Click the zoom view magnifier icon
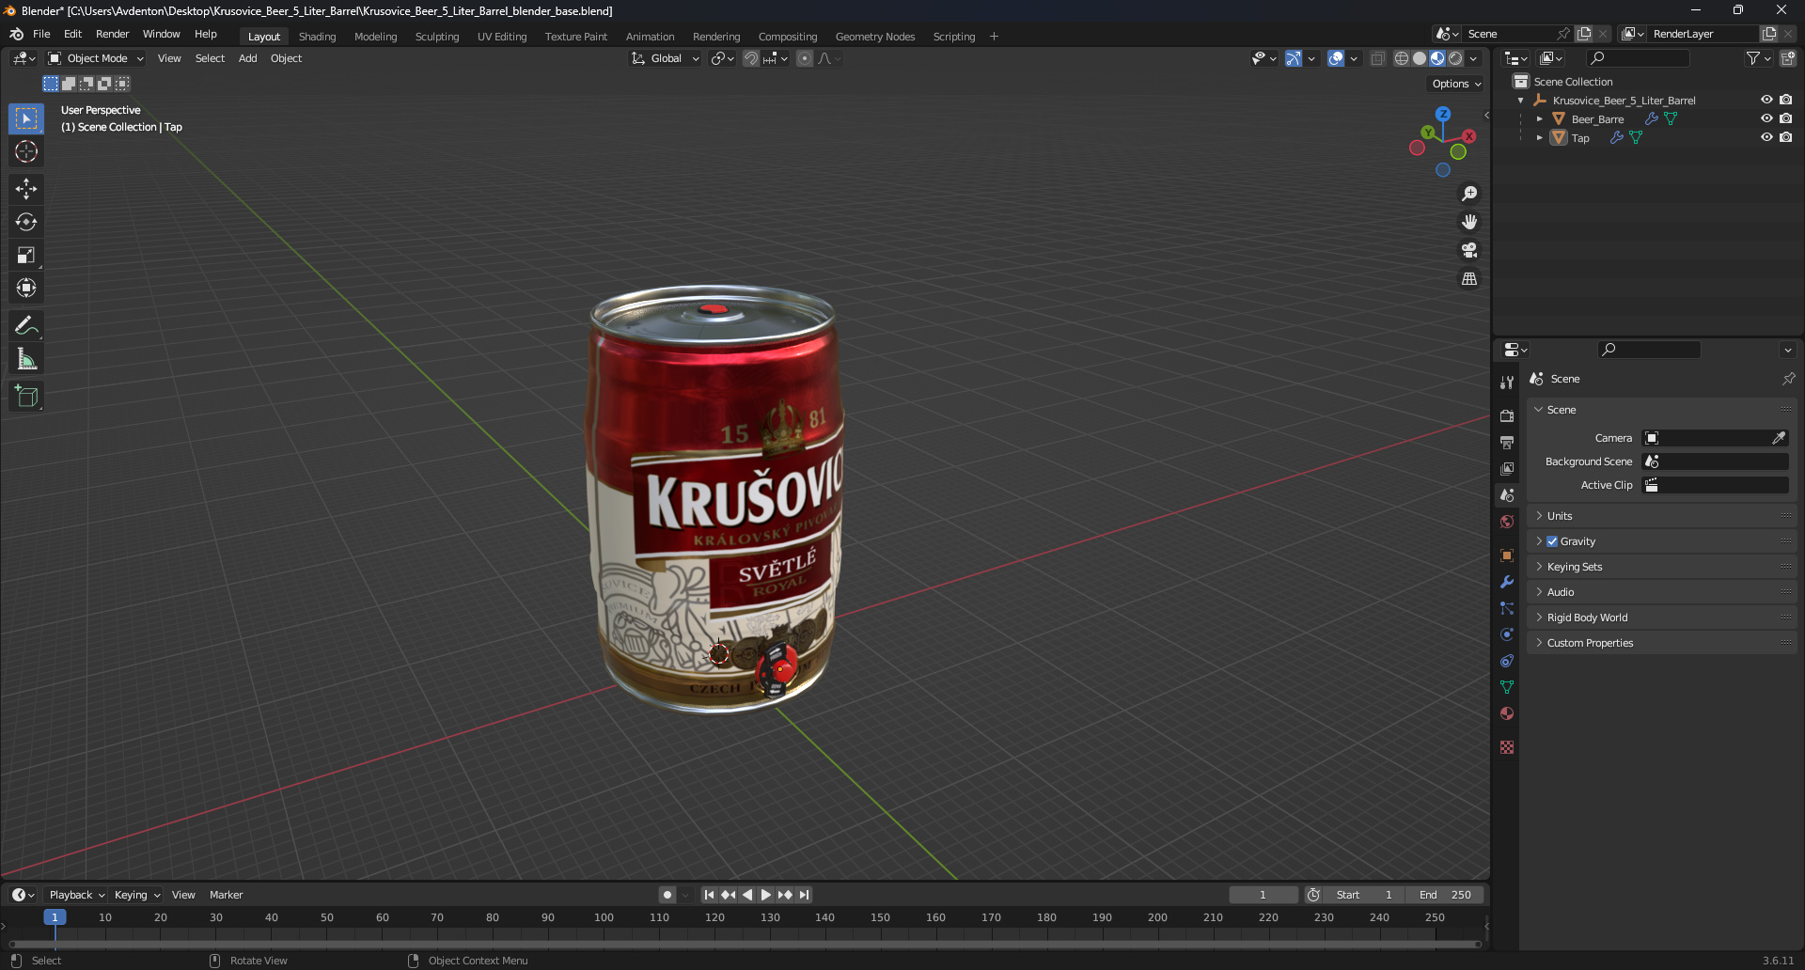1805x970 pixels. 1469,194
